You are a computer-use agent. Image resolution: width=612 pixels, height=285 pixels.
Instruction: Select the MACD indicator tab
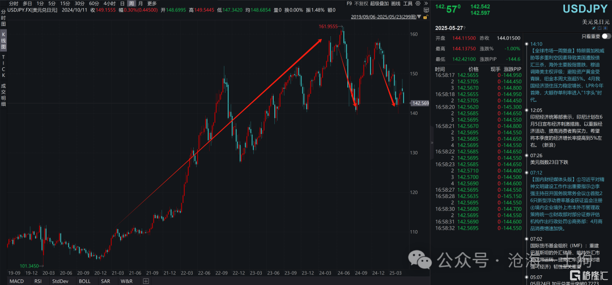(17, 281)
